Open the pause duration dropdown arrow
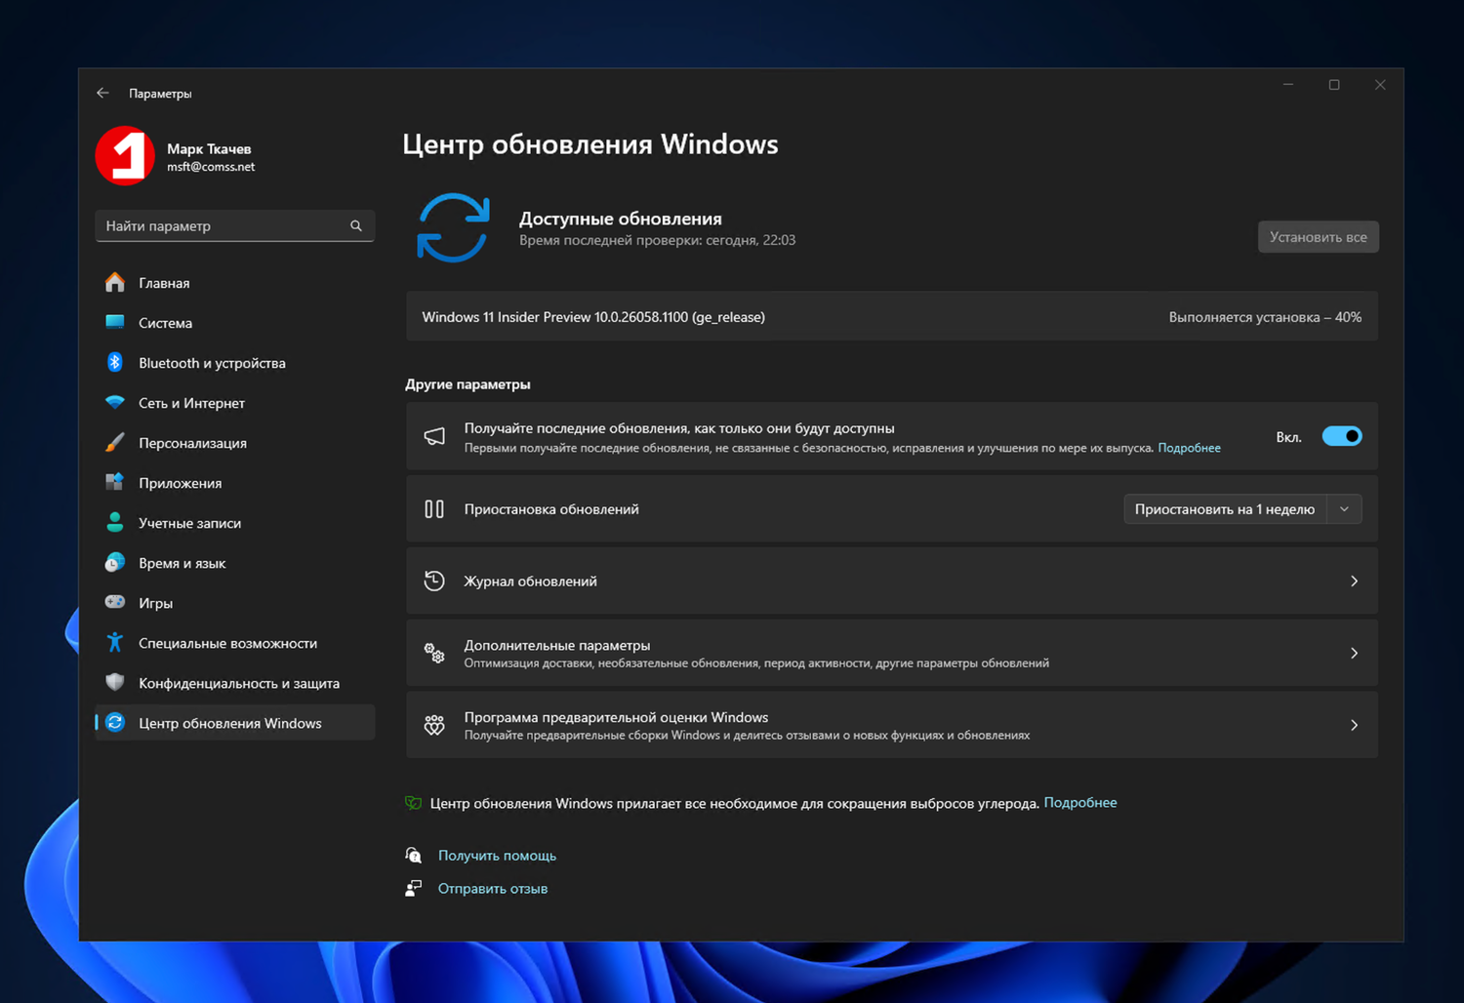This screenshot has height=1003, width=1464. [1344, 508]
